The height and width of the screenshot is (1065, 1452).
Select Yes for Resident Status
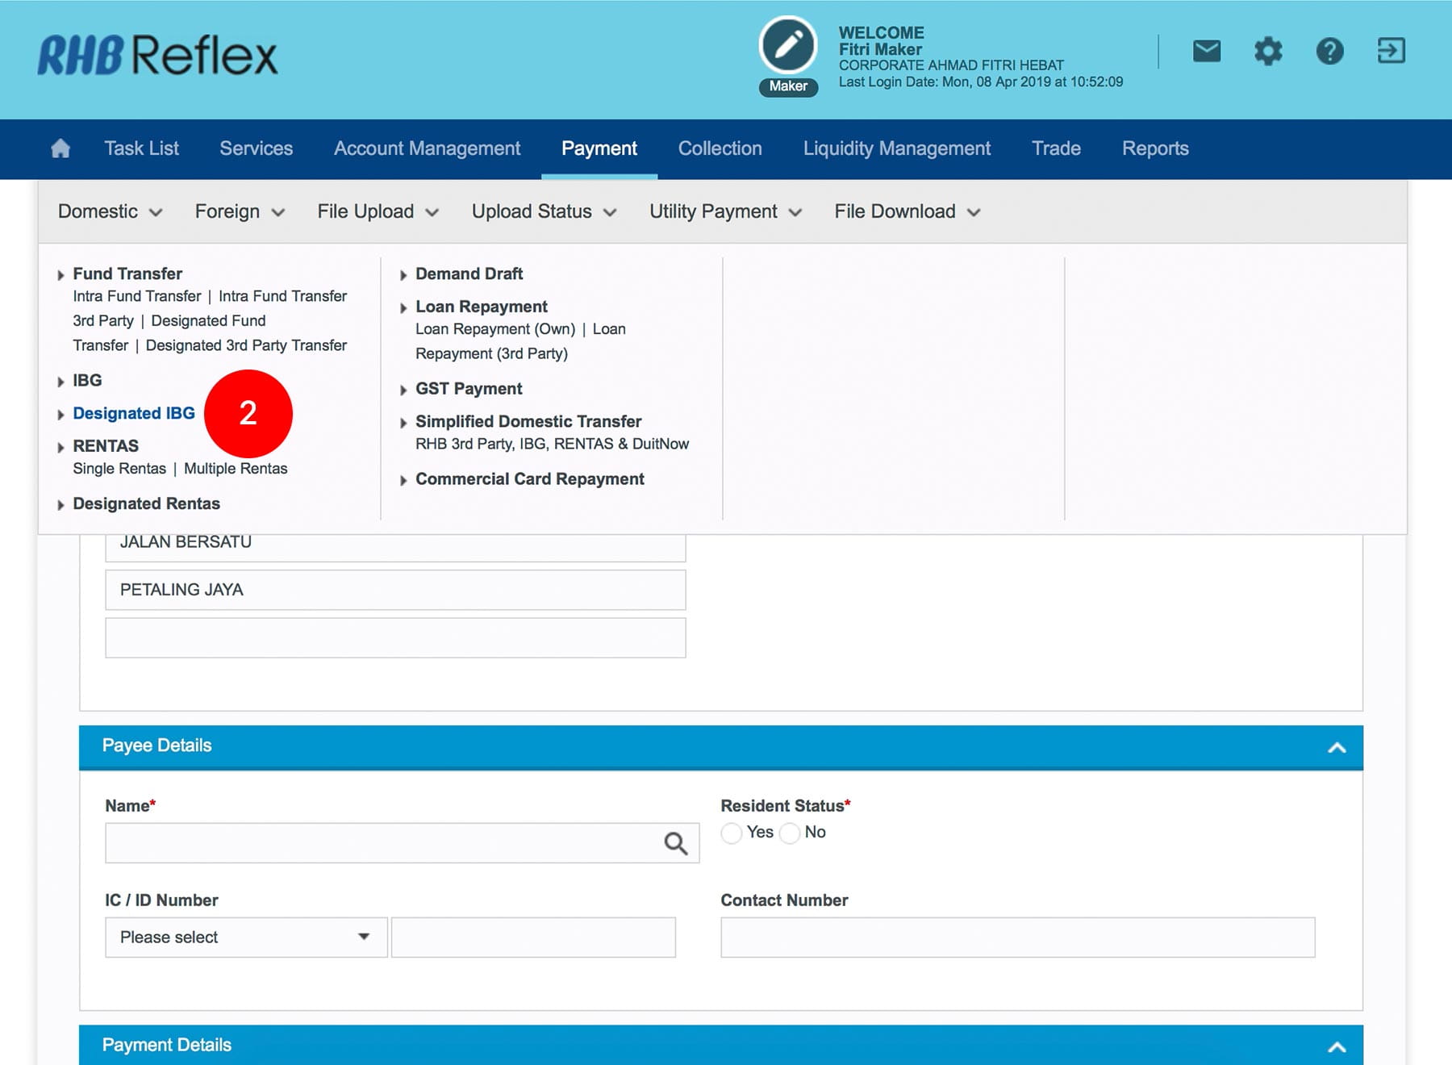point(732,833)
